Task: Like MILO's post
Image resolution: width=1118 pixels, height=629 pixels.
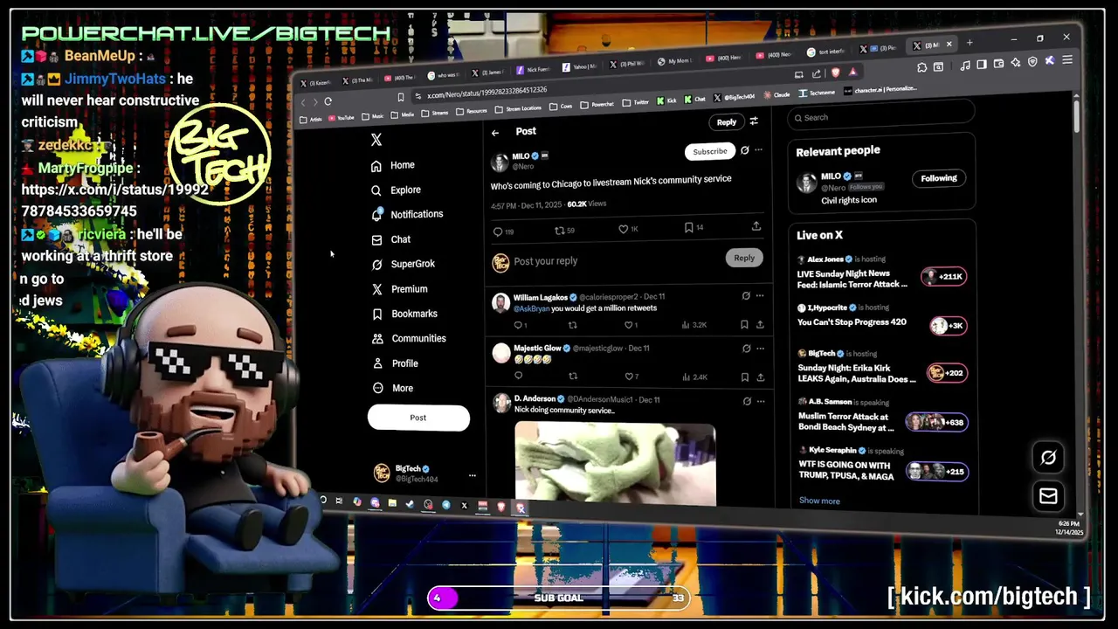Action: point(623,229)
